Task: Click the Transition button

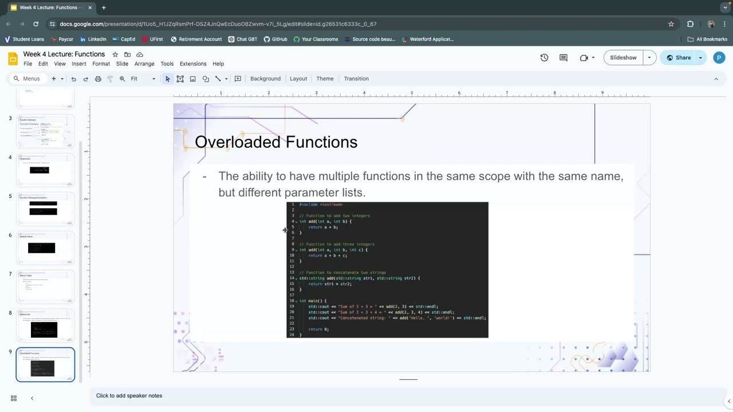Action: 356,79
